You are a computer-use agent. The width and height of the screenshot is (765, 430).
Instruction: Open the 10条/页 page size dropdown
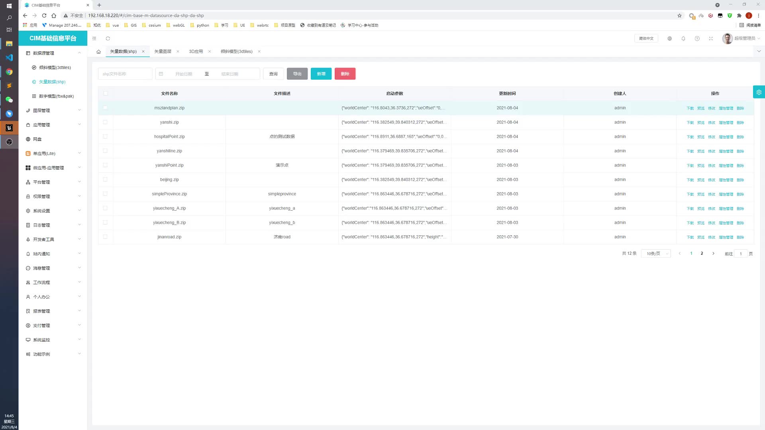[x=656, y=254]
